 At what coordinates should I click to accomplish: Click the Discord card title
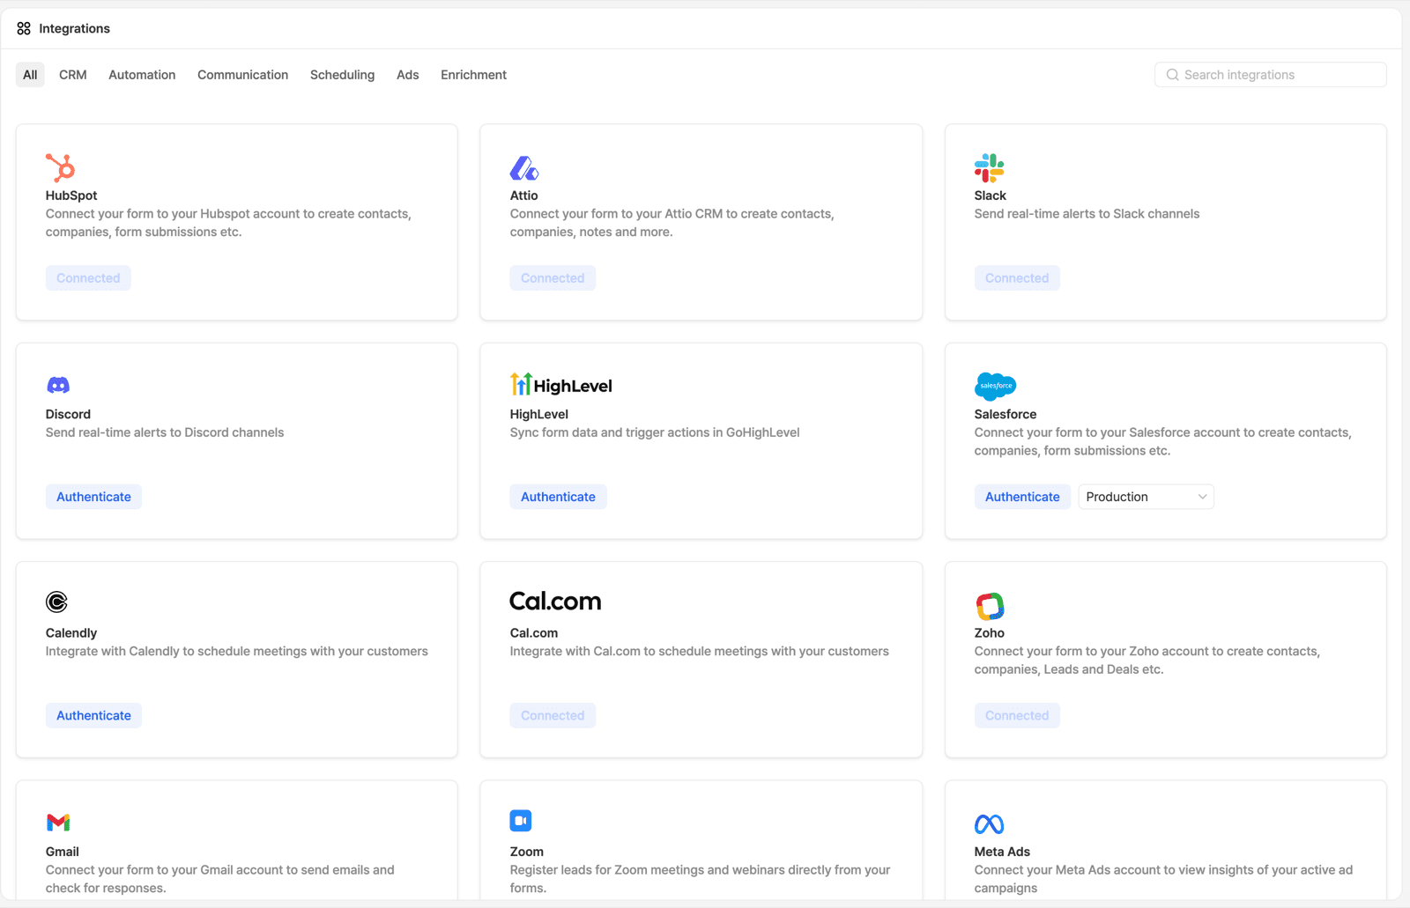click(x=68, y=414)
